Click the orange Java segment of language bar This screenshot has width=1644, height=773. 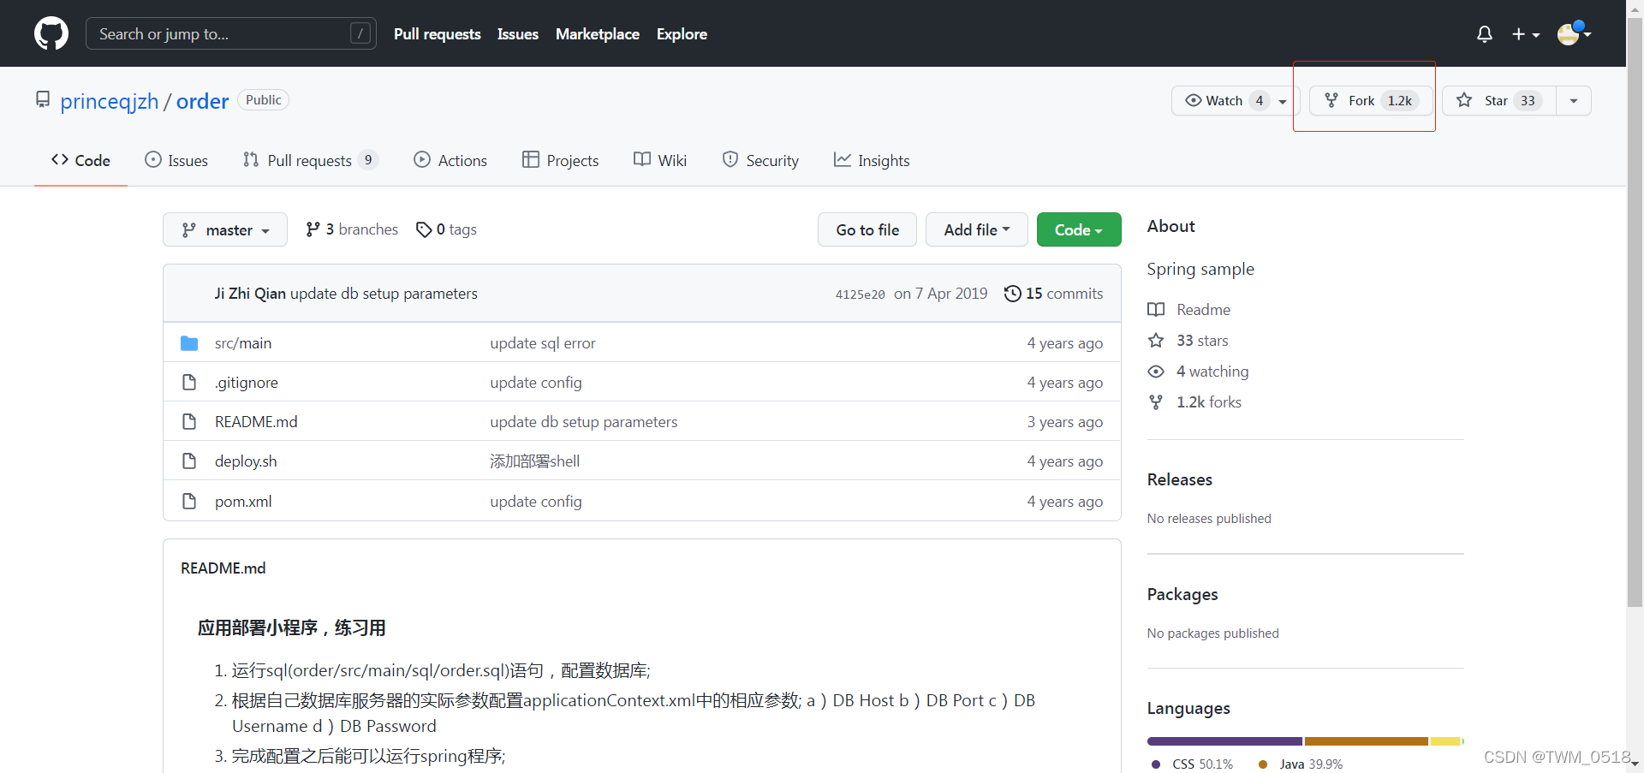(x=1367, y=741)
